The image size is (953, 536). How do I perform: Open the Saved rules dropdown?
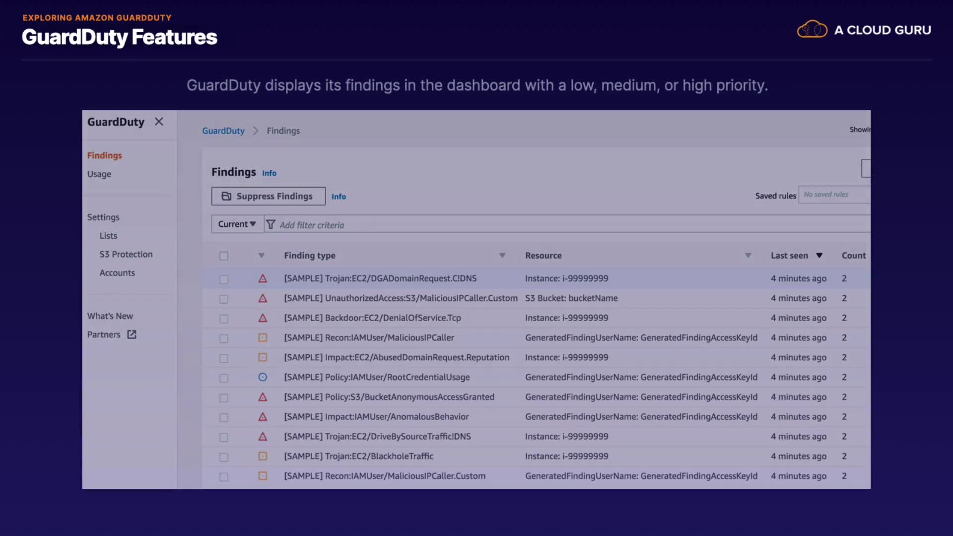[834, 195]
